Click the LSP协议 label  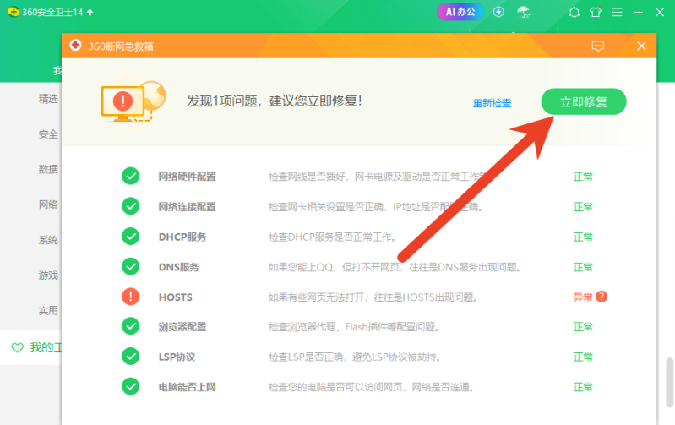(x=177, y=357)
